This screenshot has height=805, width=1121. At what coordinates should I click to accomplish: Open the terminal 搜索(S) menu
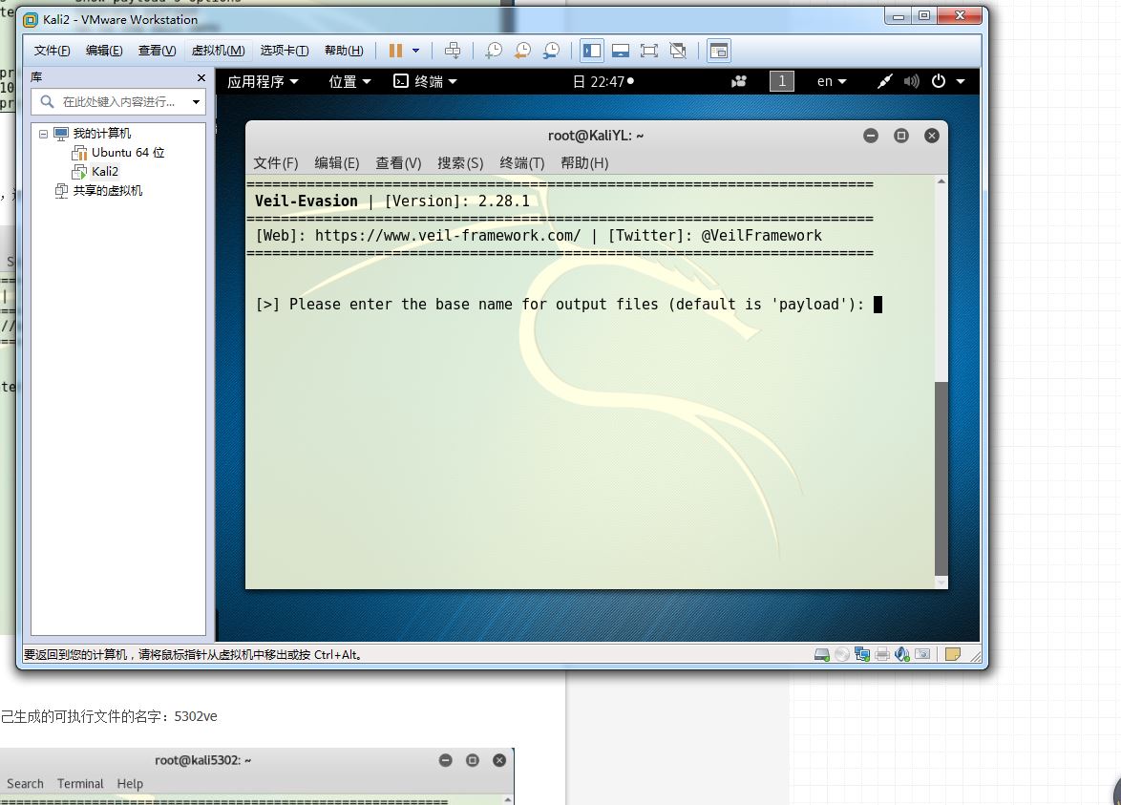pyautogui.click(x=460, y=163)
